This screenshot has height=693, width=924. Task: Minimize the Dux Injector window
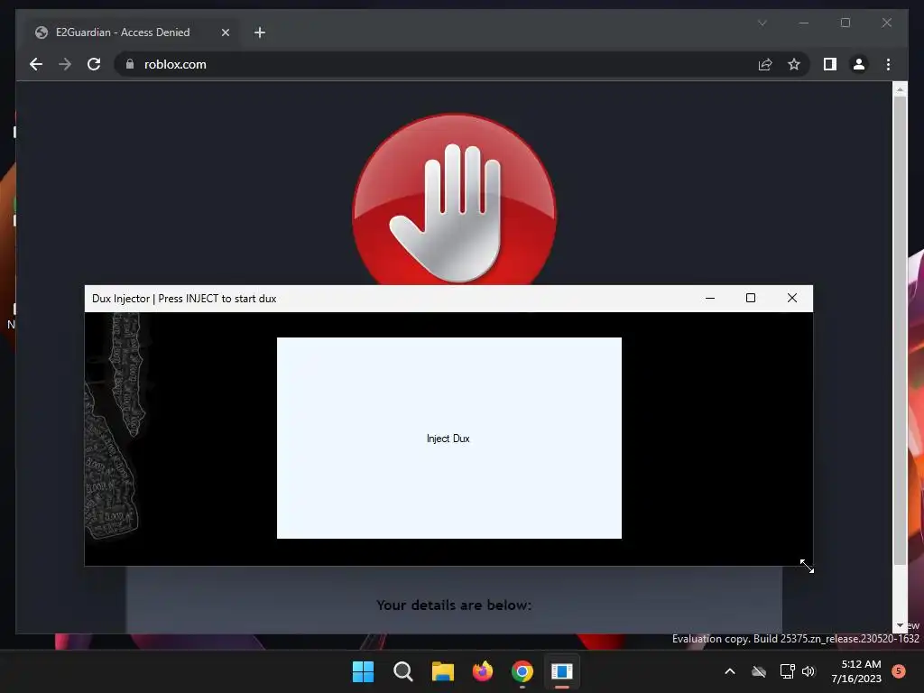(x=710, y=298)
